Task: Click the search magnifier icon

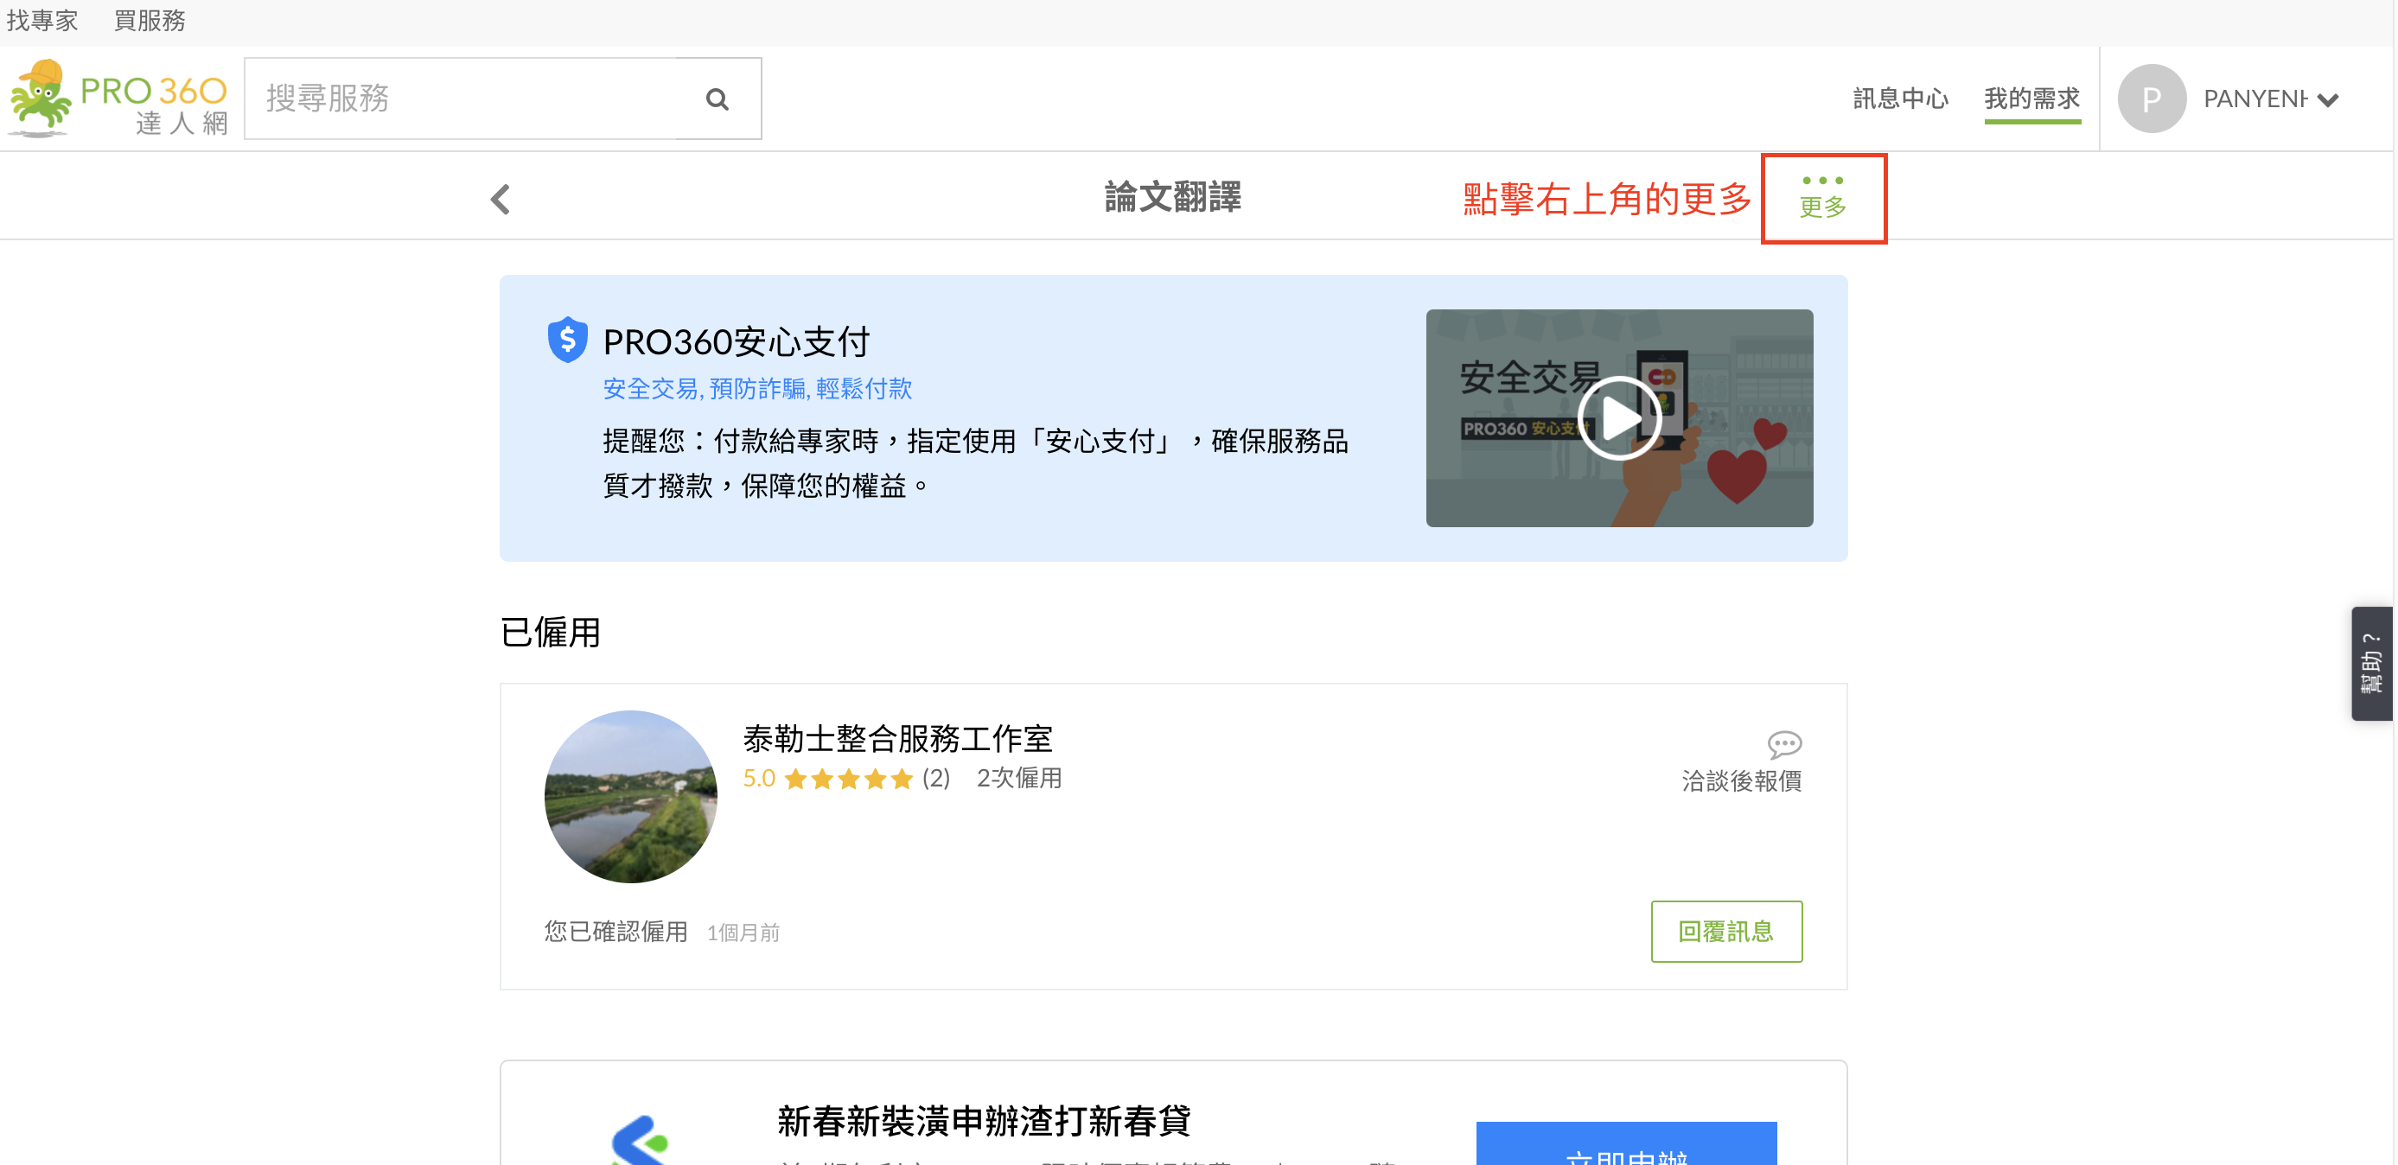Action: (x=716, y=99)
